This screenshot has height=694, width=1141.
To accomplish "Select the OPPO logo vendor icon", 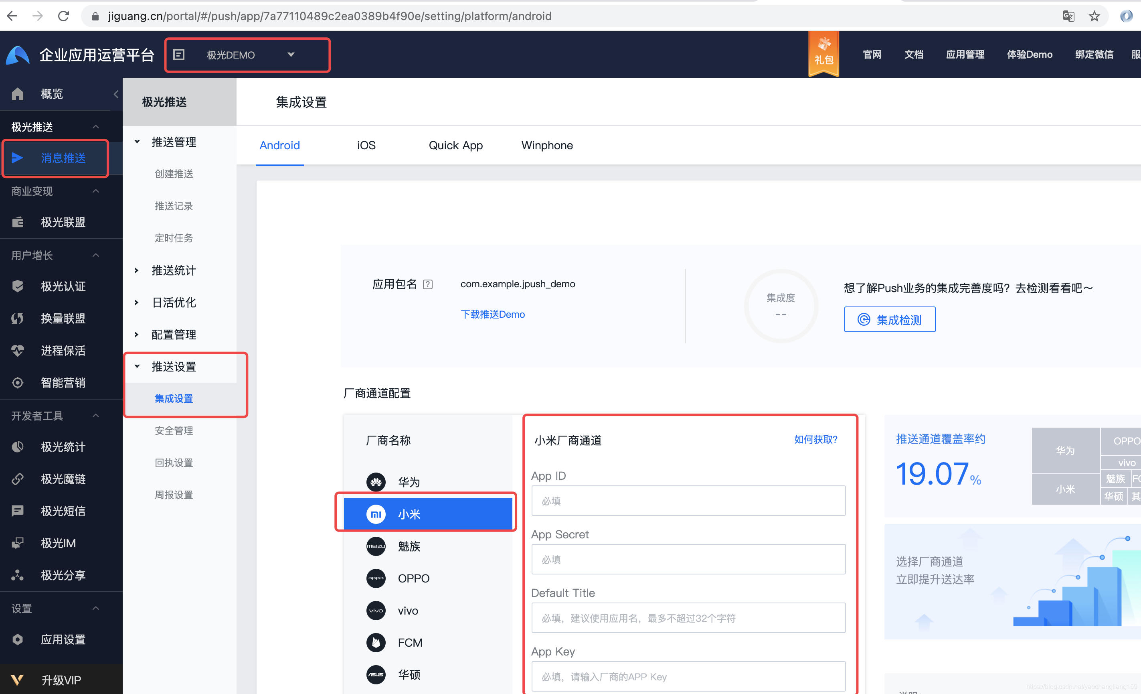I will 376,578.
